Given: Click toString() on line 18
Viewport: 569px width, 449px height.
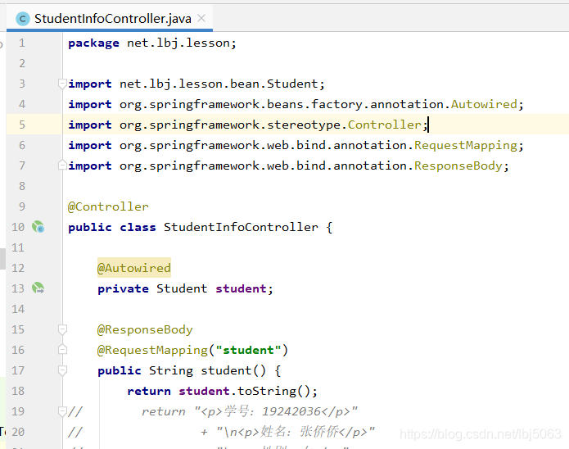Looking at the screenshot, I should coord(274,392).
